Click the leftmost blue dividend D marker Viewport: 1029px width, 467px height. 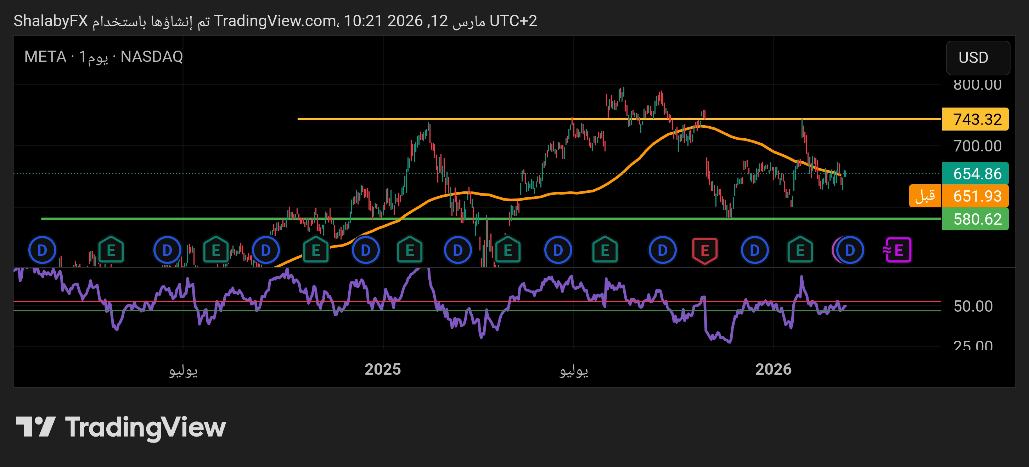pos(42,250)
